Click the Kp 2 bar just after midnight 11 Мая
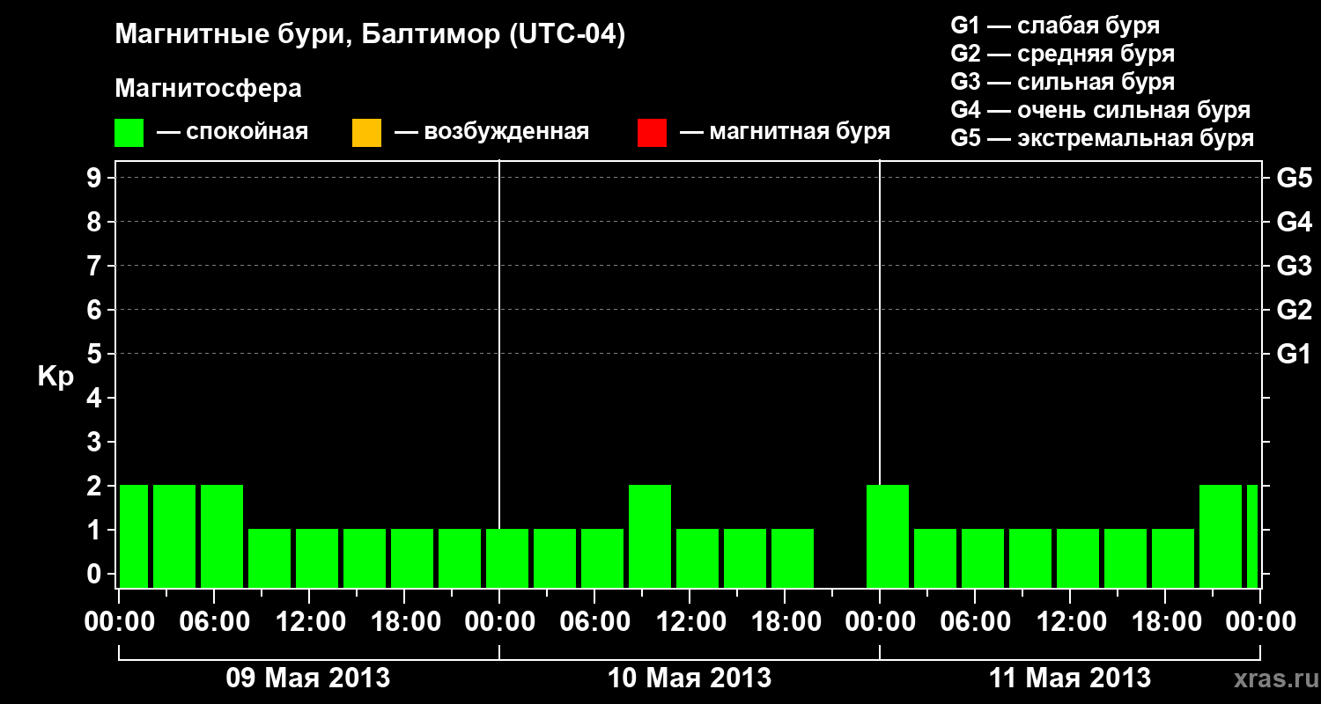 click(888, 536)
